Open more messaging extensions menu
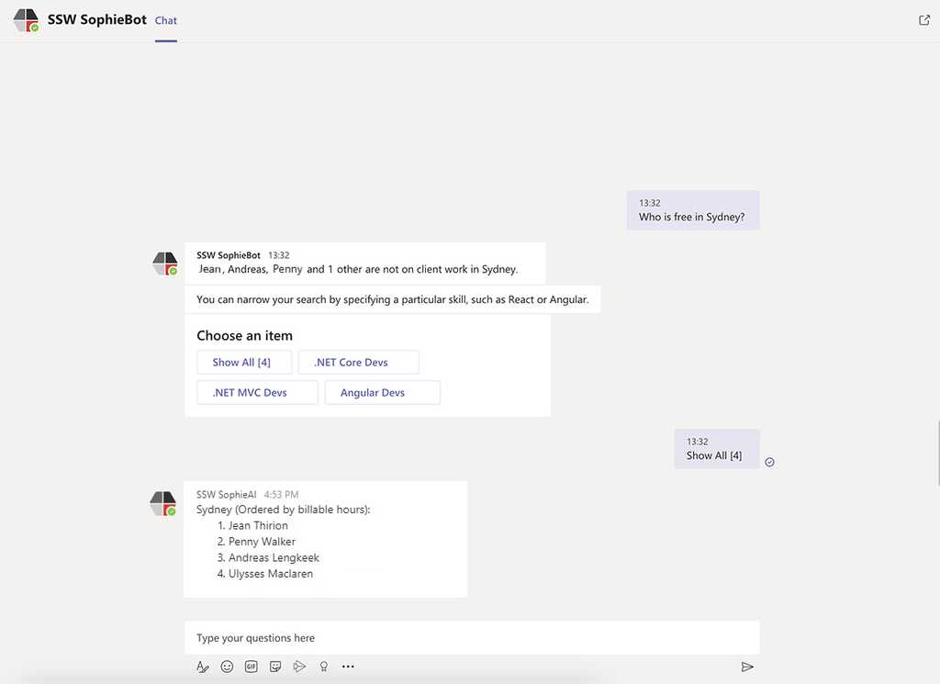Viewport: 940px width, 684px height. [x=348, y=667]
